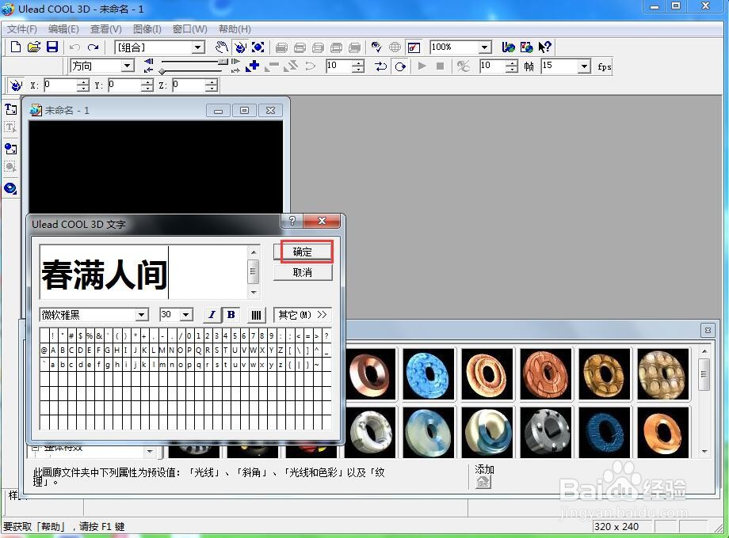Create a new document with the New icon
The image size is (729, 538).
[15, 47]
